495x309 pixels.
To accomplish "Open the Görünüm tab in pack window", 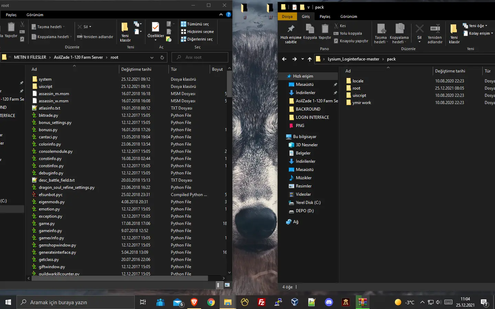I will click(x=349, y=16).
